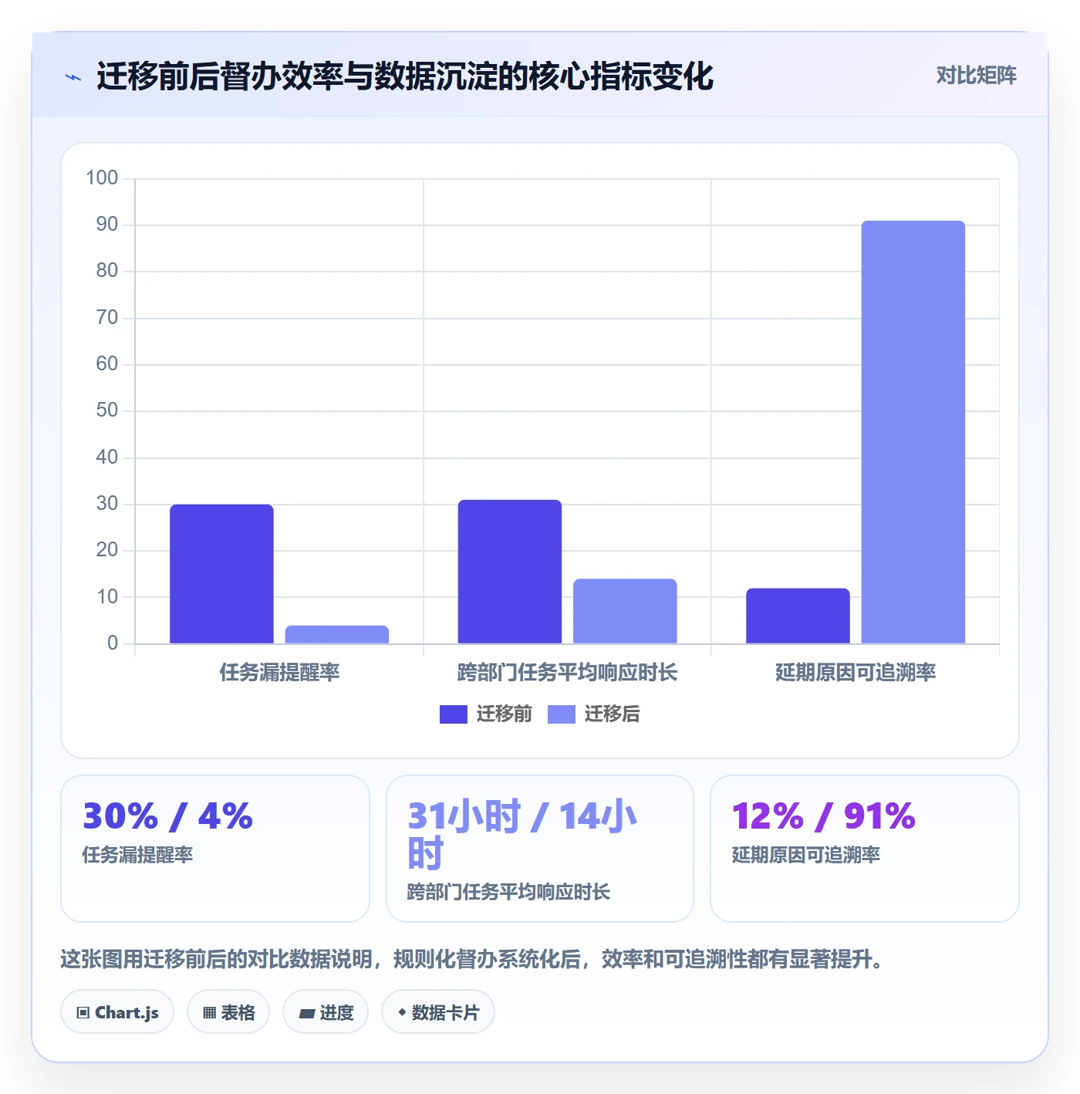
Task: Click the KPI value "31小时 / 14小时"
Action: tap(522, 835)
